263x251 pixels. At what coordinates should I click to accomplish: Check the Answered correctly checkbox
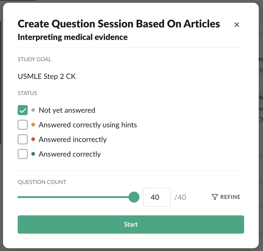coord(23,154)
